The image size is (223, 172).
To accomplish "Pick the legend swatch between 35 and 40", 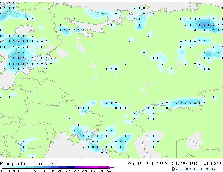I will [x=87, y=167].
